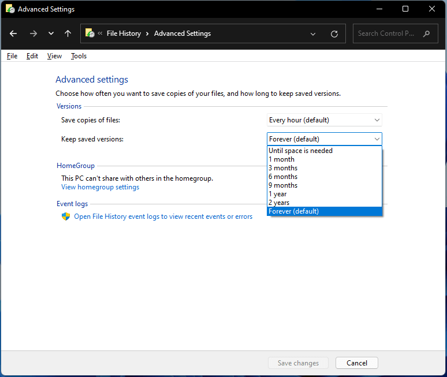Viewport: 447px width, 377px height.
Task: Select '1 year' retention option
Action: click(x=278, y=194)
